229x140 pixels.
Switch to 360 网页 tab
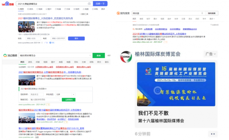click(23, 62)
